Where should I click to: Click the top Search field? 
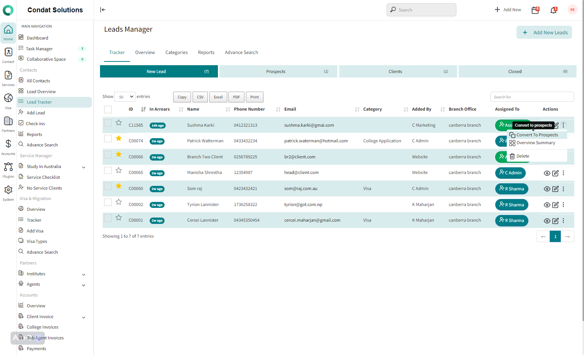tap(421, 10)
